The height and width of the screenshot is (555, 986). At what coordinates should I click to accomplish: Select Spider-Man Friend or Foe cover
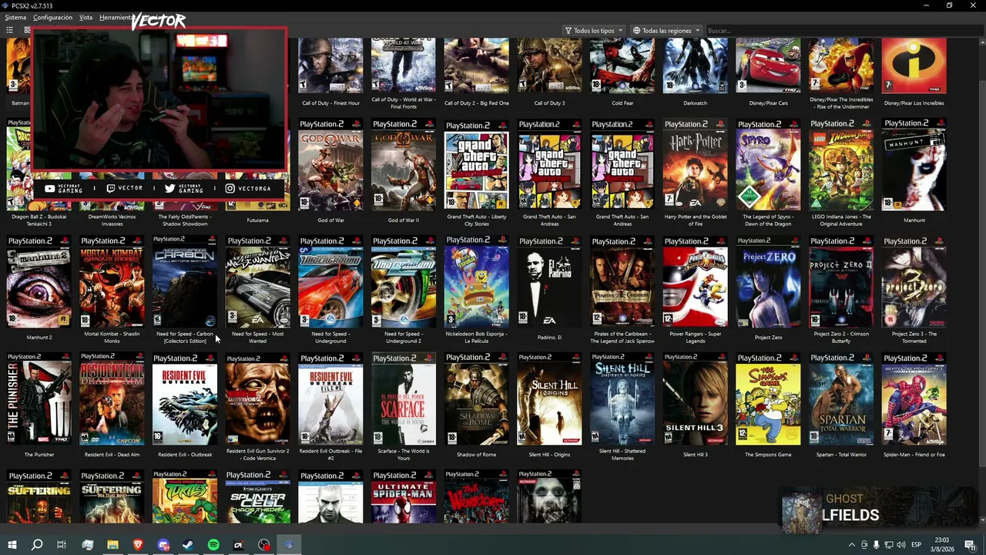coord(914,399)
